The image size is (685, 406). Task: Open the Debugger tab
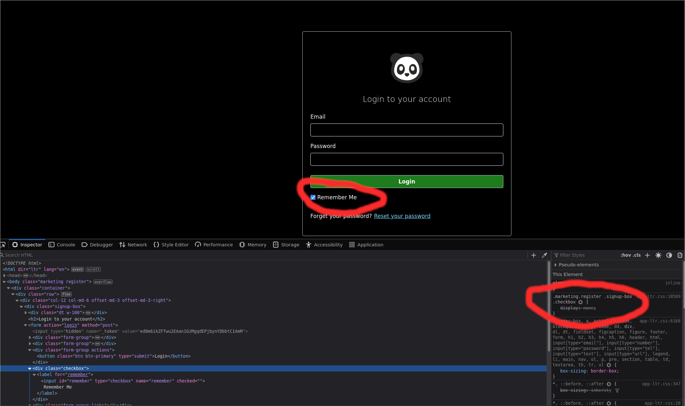[97, 245]
